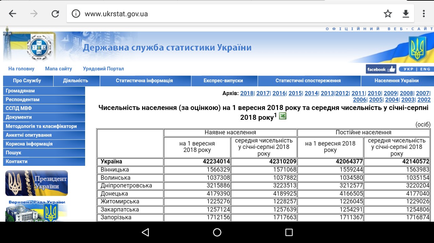The height and width of the screenshot is (243, 434).
Task: Open the Facebook like badge
Action: tap(381, 69)
